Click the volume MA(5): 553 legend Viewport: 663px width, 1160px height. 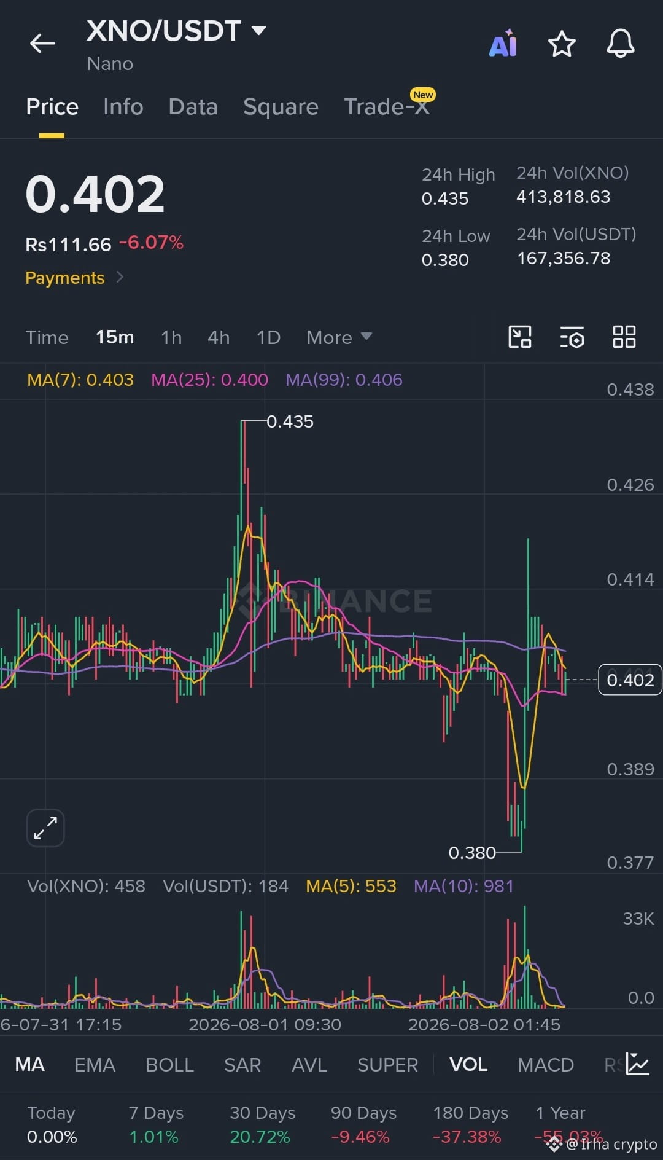click(351, 886)
